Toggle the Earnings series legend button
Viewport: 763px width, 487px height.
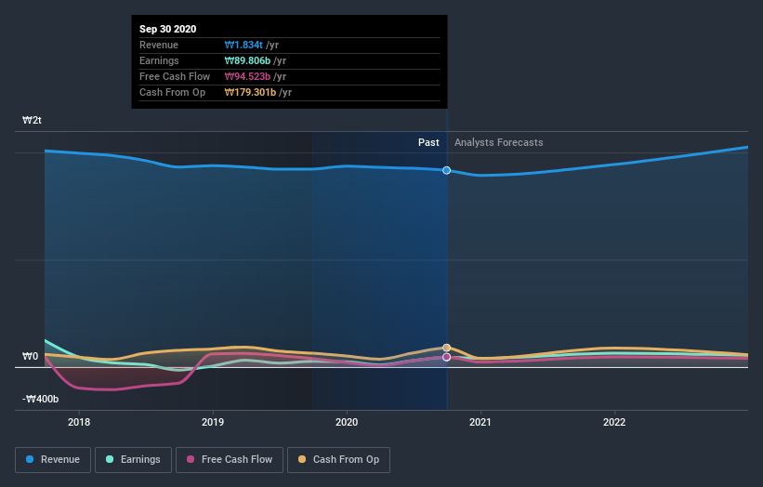(133, 460)
